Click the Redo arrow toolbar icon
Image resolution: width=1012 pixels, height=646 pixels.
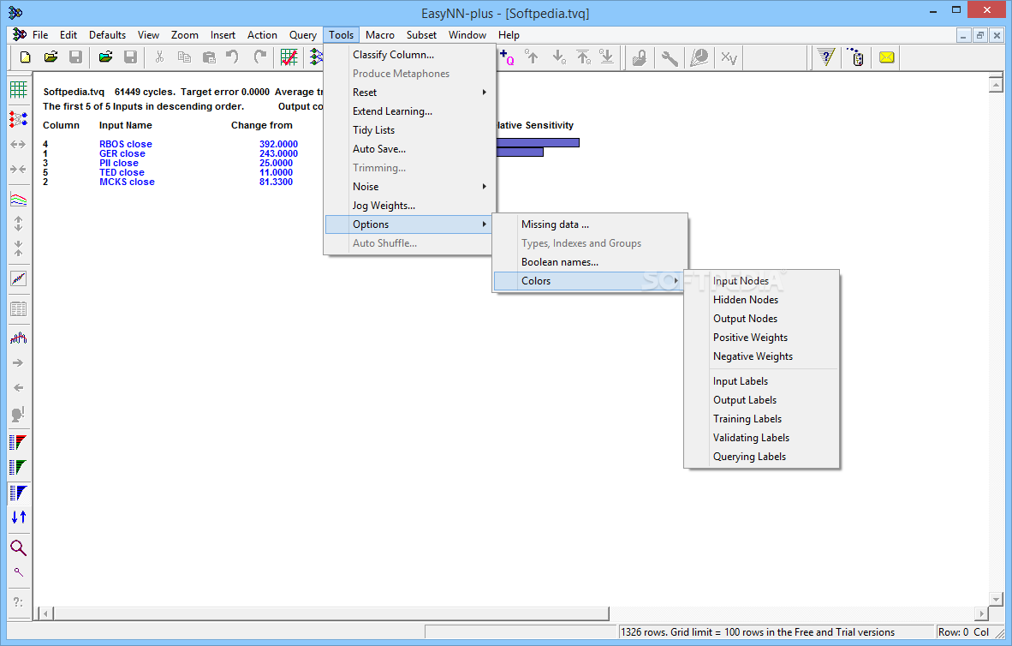click(259, 57)
